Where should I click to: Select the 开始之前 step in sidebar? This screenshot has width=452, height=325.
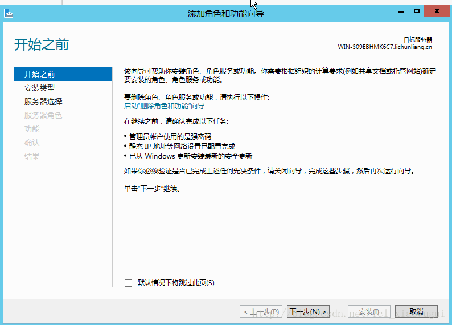click(63, 74)
